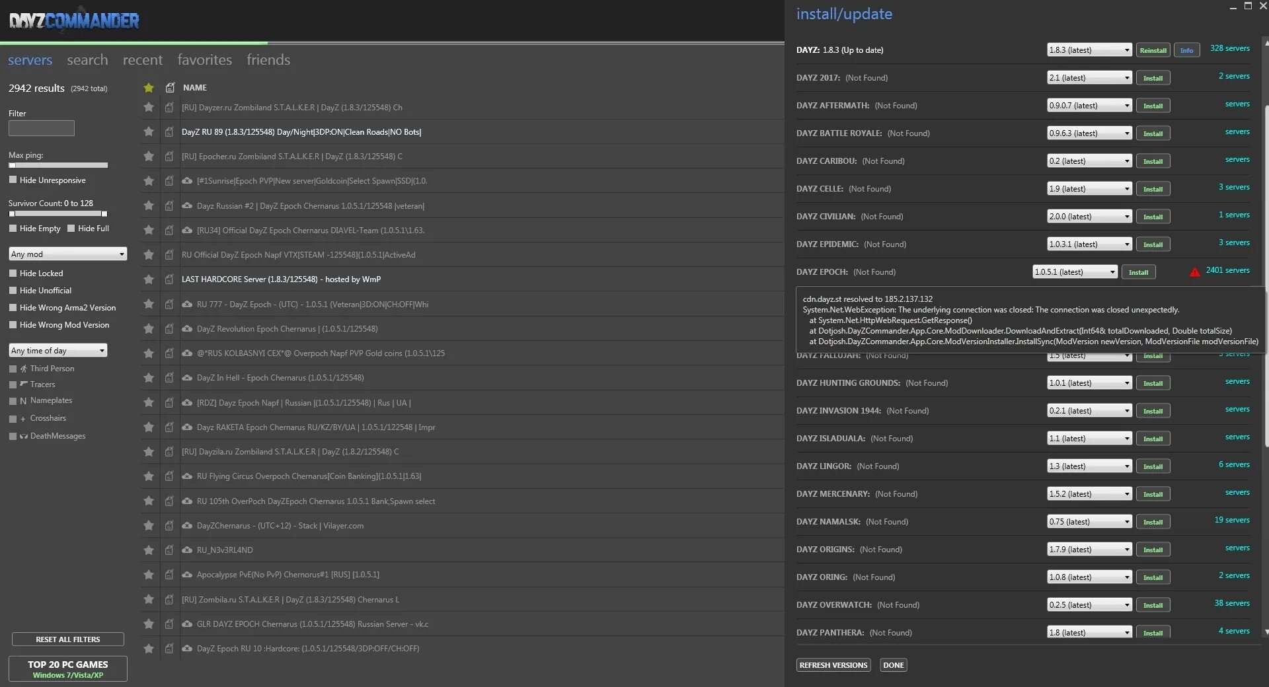This screenshot has height=687, width=1269.
Task: Click the Reinstall button for DAYZ
Action: pos(1153,50)
